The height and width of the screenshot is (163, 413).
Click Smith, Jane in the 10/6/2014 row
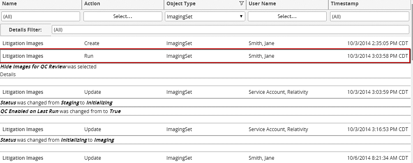click(261, 158)
